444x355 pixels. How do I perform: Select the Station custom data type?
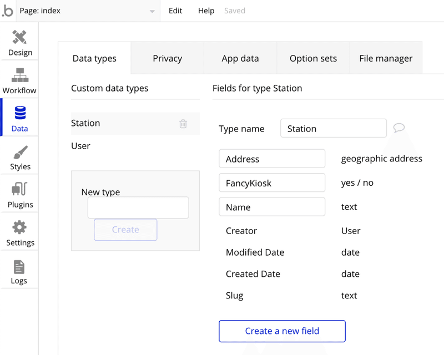pos(135,124)
